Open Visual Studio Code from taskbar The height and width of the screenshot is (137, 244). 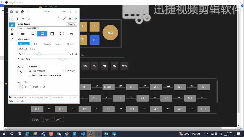(83, 134)
